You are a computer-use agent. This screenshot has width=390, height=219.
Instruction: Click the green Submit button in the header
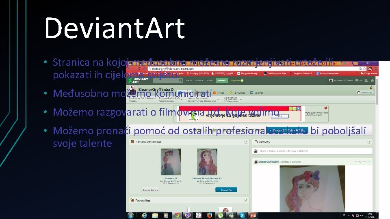(221, 80)
